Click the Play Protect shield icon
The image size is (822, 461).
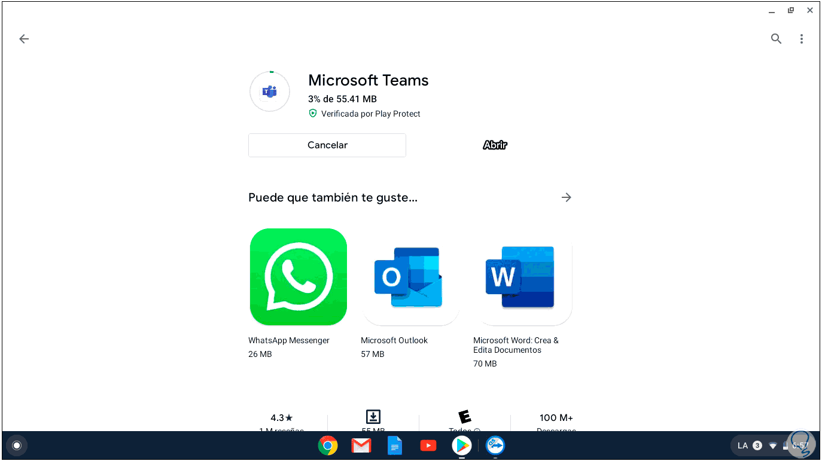312,114
